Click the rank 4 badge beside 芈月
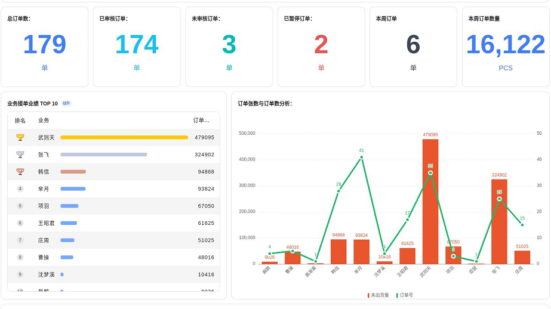 coord(20,189)
